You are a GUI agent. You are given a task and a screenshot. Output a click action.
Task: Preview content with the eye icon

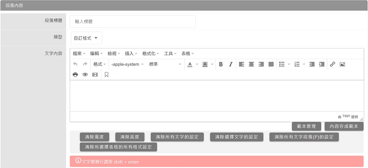85,75
